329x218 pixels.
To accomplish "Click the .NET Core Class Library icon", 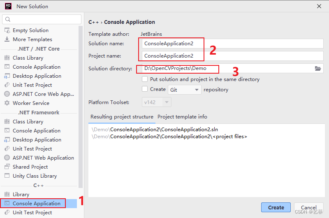I will click(7, 58).
